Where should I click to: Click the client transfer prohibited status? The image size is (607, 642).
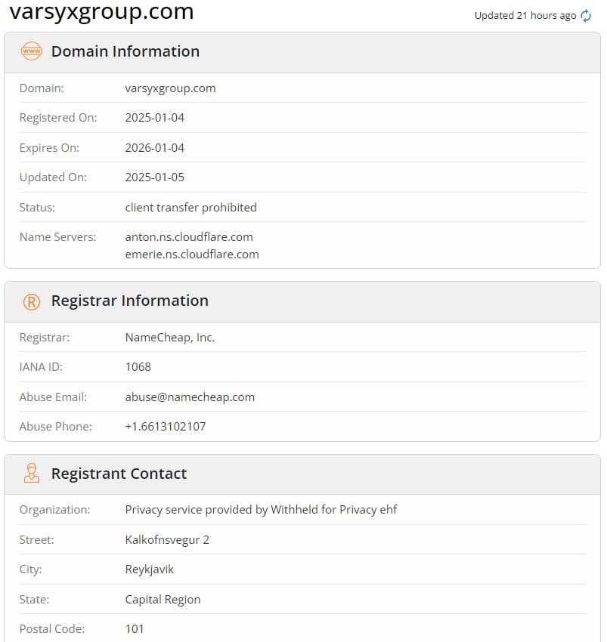tap(190, 207)
